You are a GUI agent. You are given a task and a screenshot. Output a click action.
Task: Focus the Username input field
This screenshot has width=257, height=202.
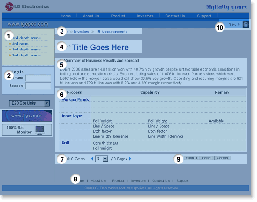click(38, 78)
